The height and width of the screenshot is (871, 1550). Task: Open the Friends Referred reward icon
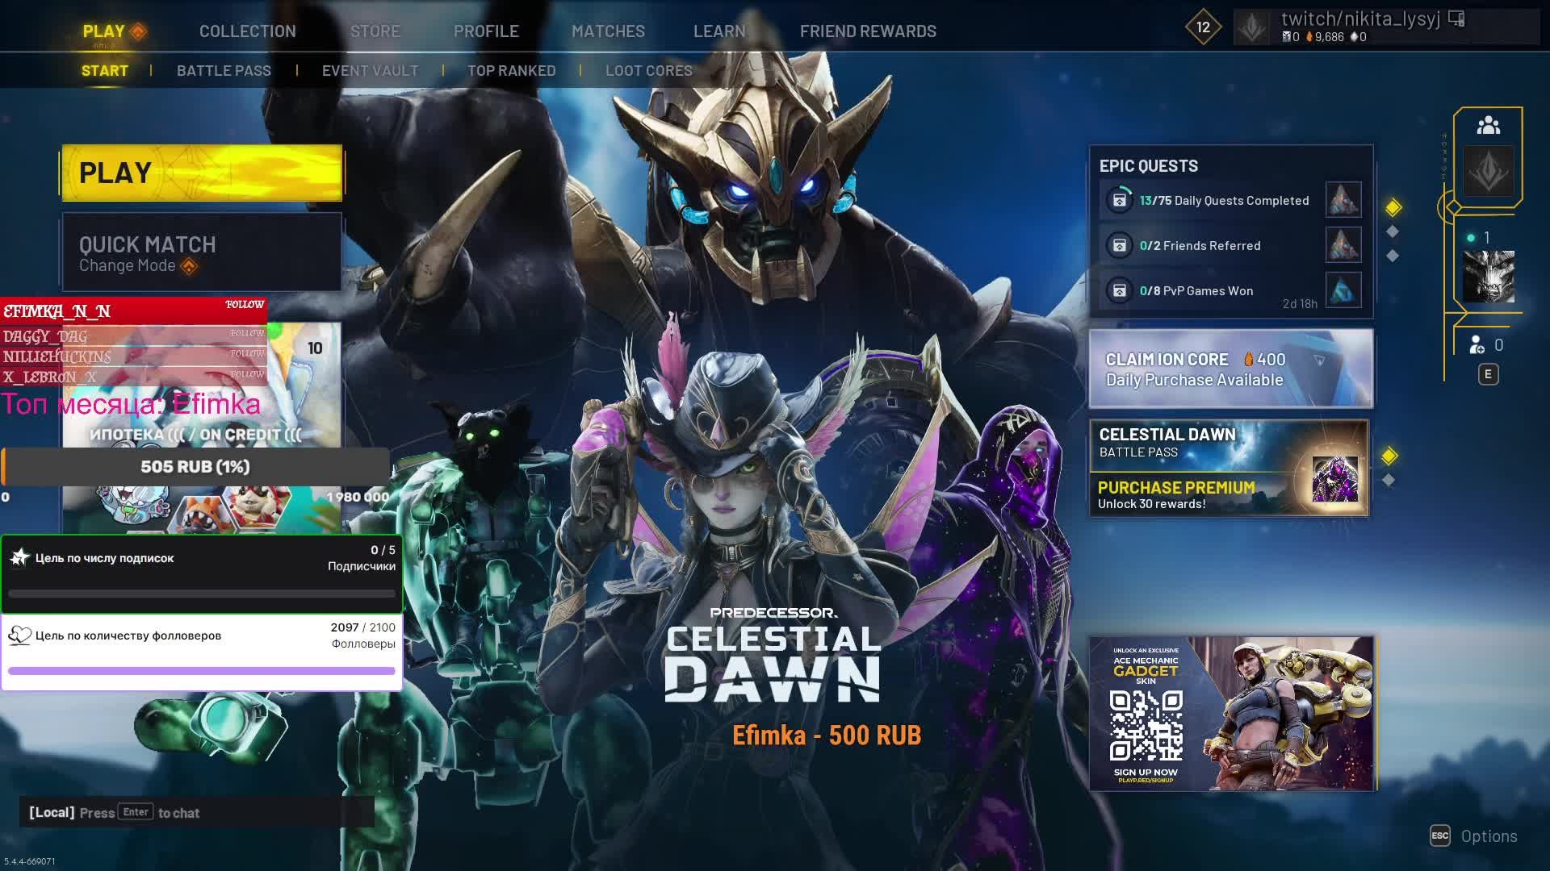(1343, 245)
